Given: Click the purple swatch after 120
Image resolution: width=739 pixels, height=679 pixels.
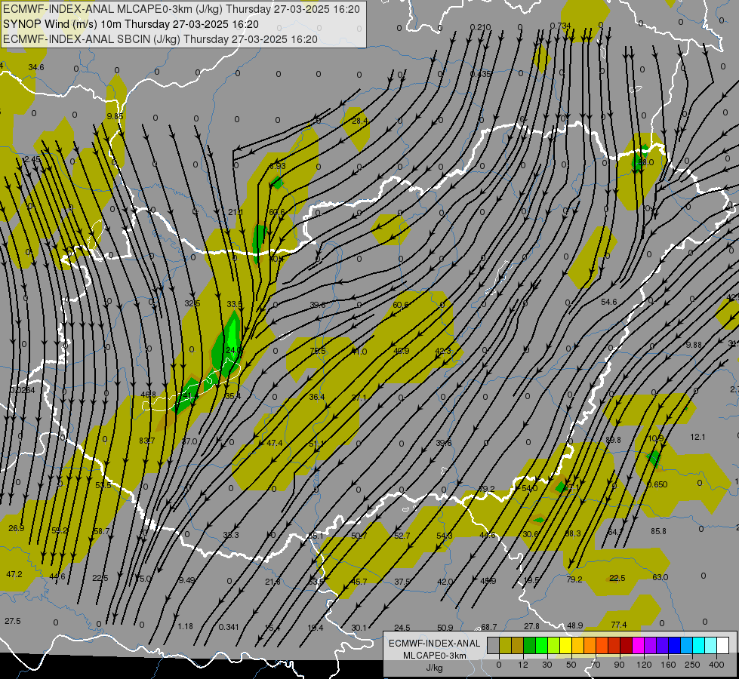Looking at the screenshot, I should coord(651,646).
